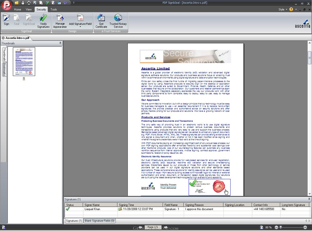Click the 'Signature - 1' field name cell
The image size is (312, 231).
(x=172, y=209)
